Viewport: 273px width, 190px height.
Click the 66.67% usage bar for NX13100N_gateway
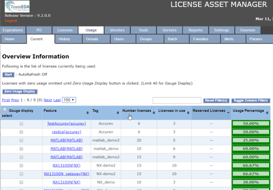[251, 174]
